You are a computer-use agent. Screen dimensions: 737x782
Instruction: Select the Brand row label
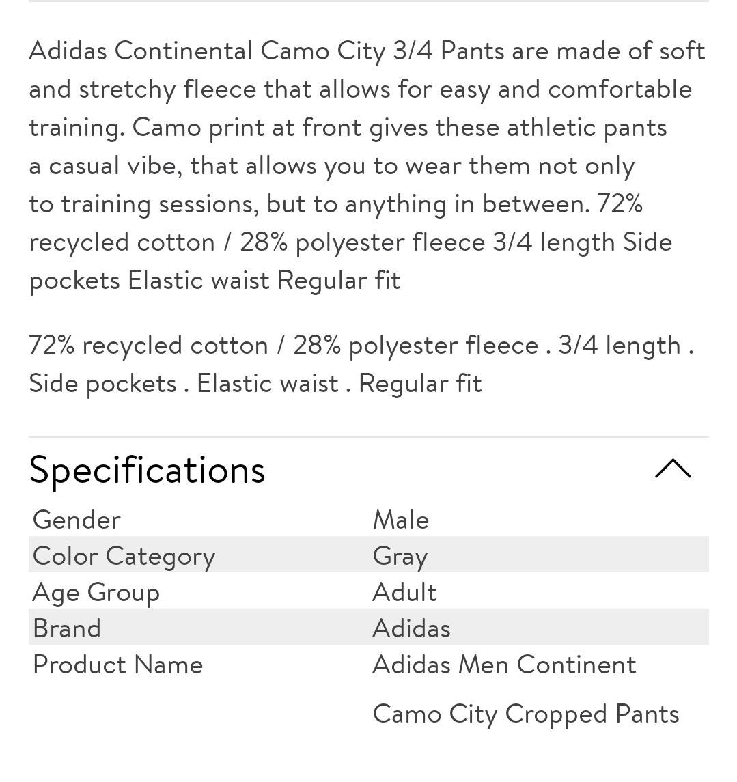(67, 628)
